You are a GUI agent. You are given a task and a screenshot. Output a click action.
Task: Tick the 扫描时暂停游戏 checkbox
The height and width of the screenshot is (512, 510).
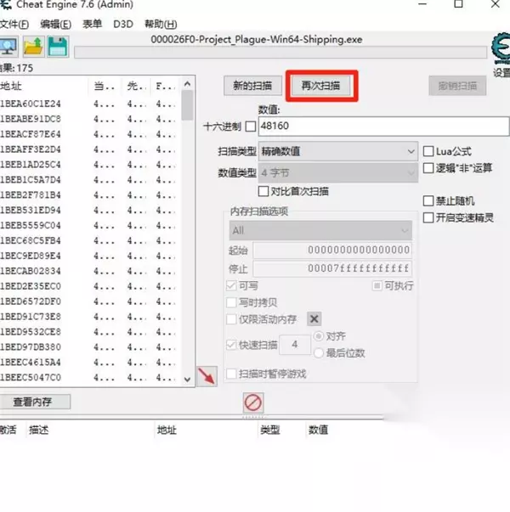(231, 374)
